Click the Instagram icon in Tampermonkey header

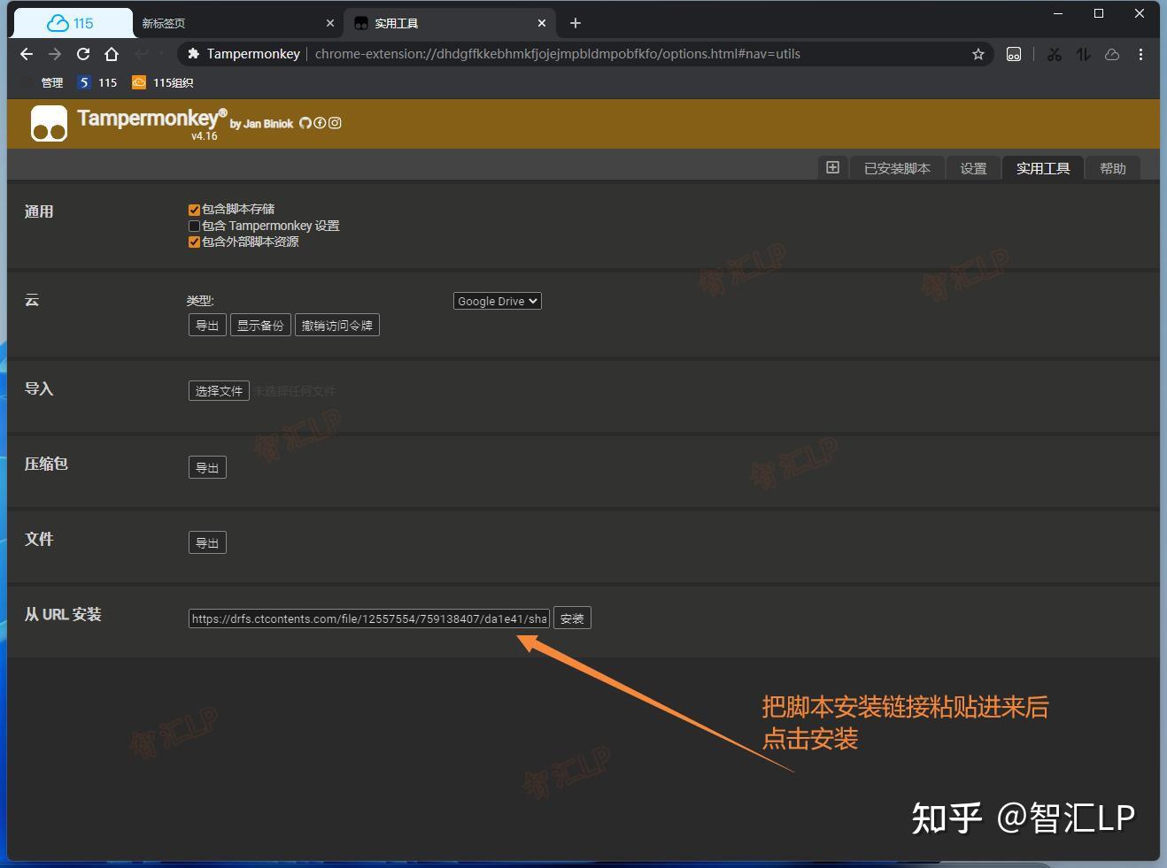pos(335,123)
